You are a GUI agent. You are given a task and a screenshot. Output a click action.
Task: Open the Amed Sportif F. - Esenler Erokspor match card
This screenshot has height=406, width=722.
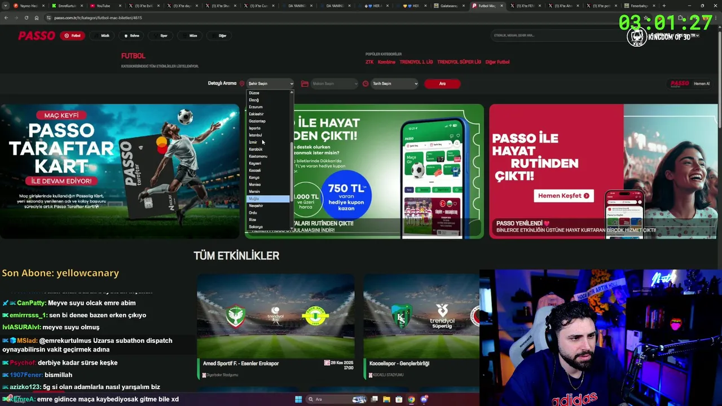276,327
